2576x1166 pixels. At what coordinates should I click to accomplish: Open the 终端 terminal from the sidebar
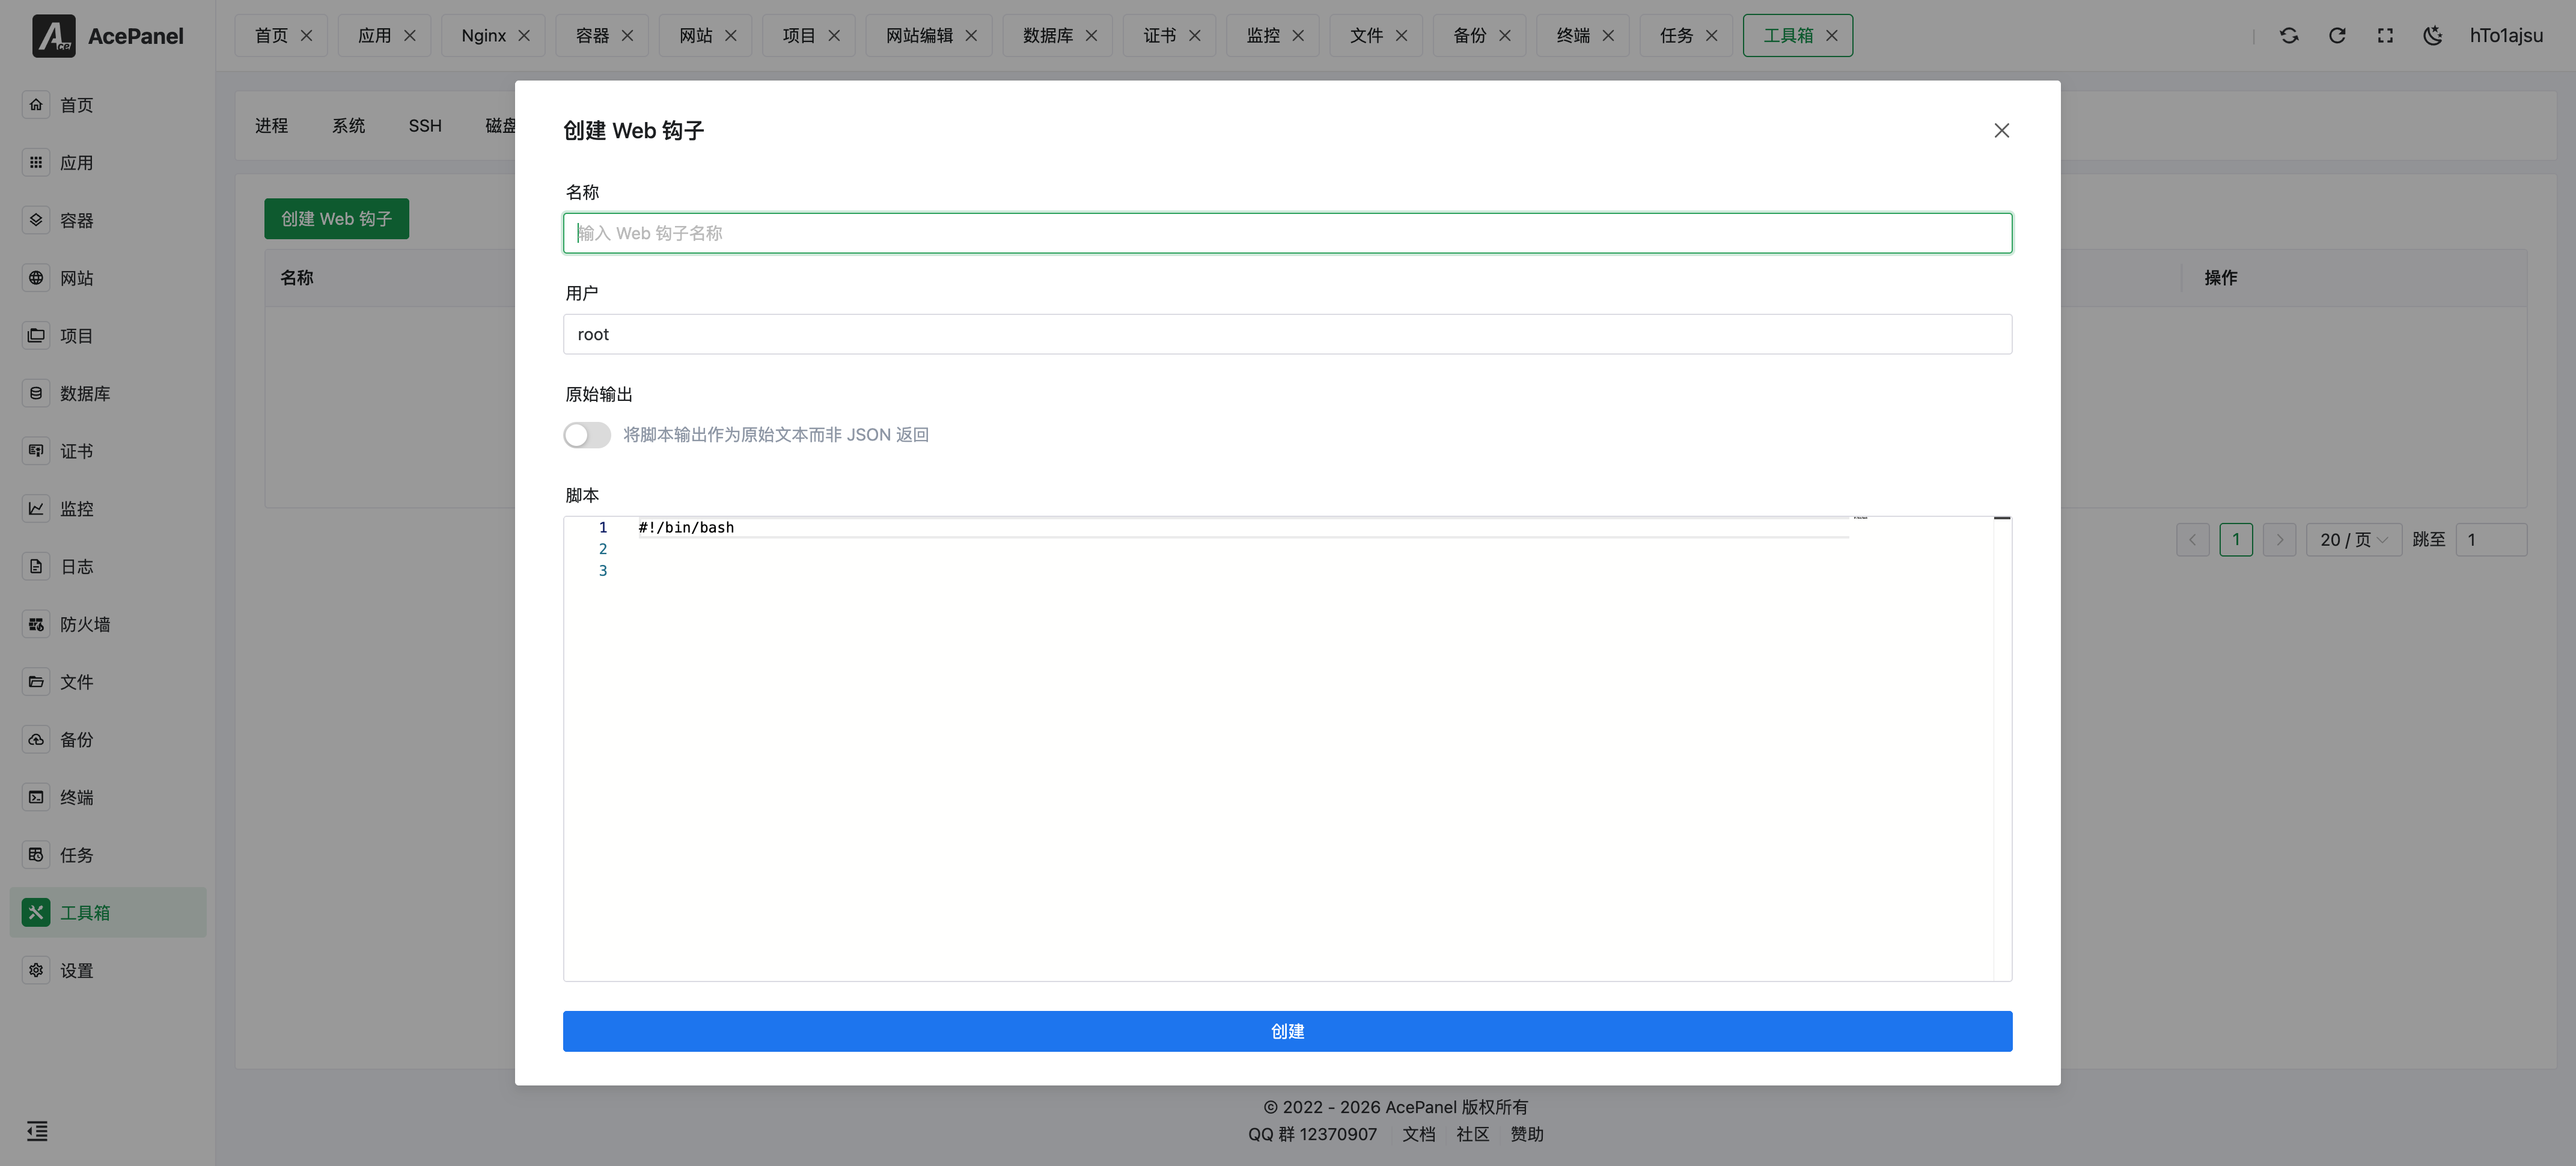click(x=76, y=797)
